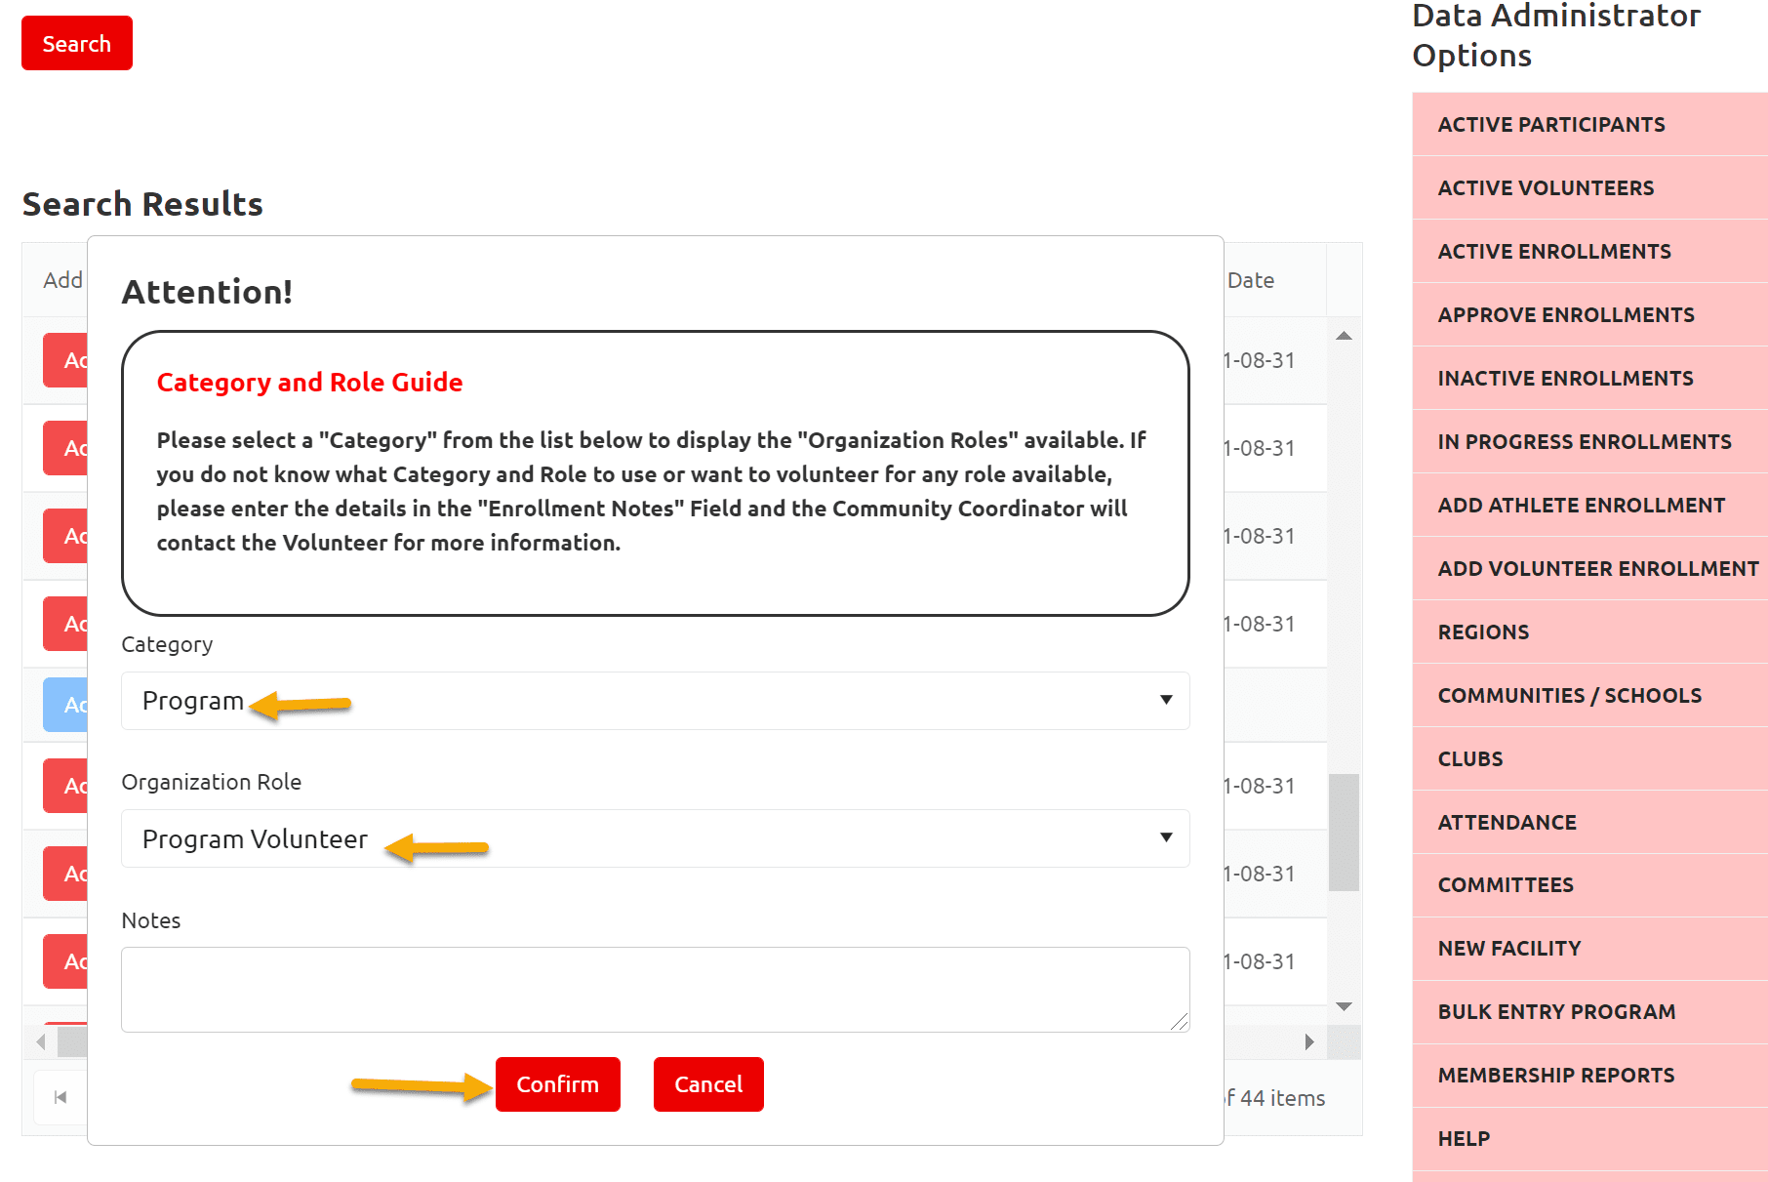This screenshot has width=1768, height=1182.
Task: Open Active Enrollments option
Action: pyautogui.click(x=1589, y=251)
